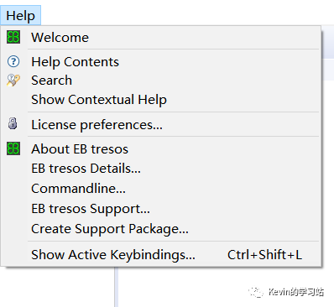
Task: Click the green EB icon beside Welcome
Action: (x=13, y=37)
